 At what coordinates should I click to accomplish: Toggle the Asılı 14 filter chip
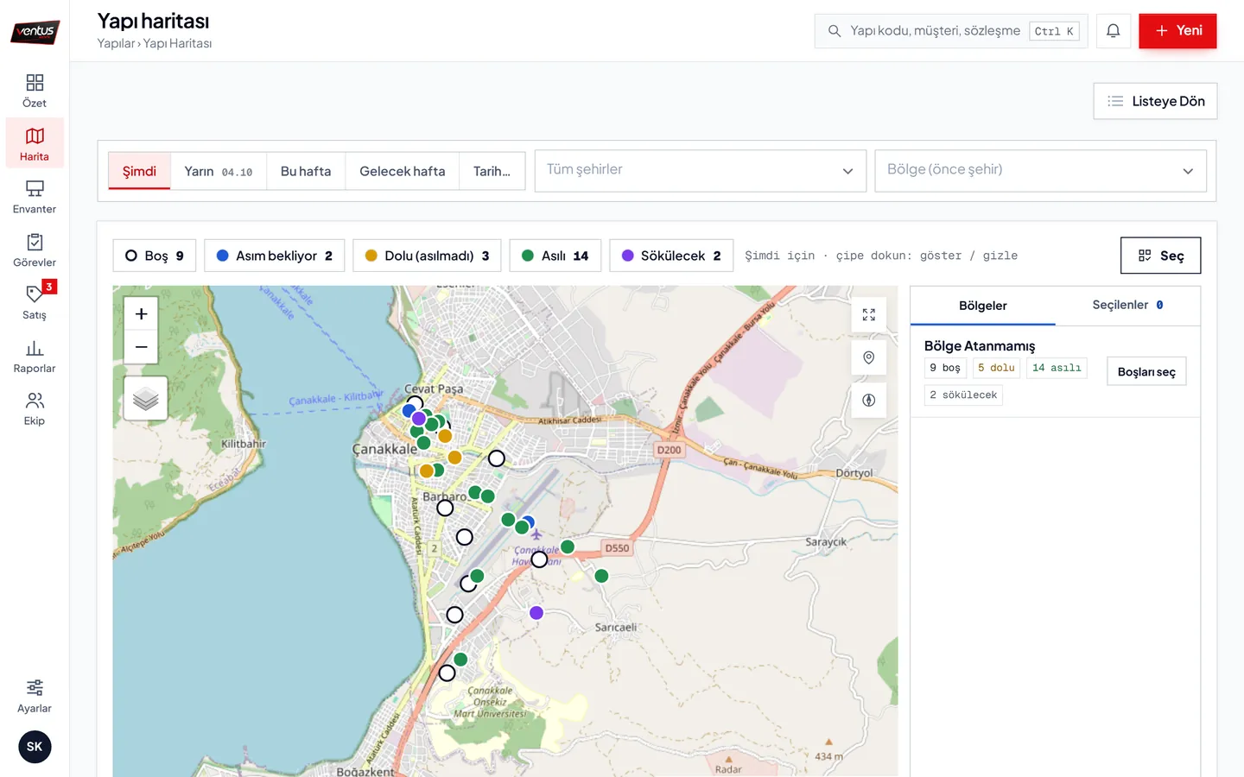click(x=555, y=256)
